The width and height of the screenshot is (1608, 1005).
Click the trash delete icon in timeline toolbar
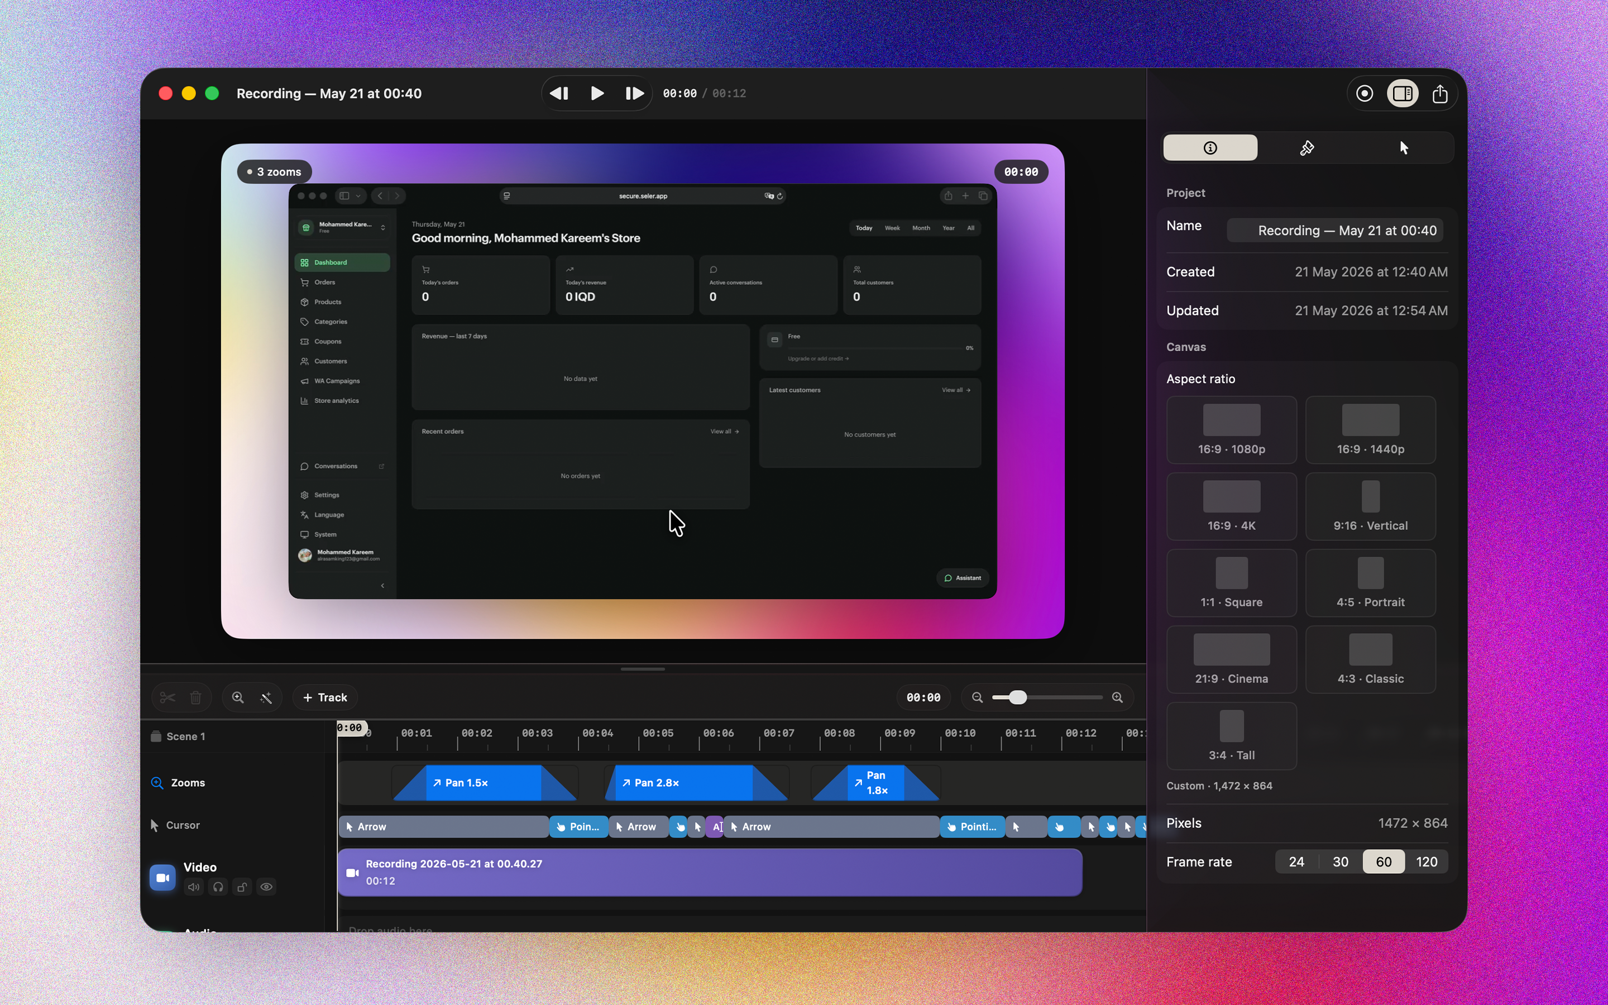tap(195, 697)
